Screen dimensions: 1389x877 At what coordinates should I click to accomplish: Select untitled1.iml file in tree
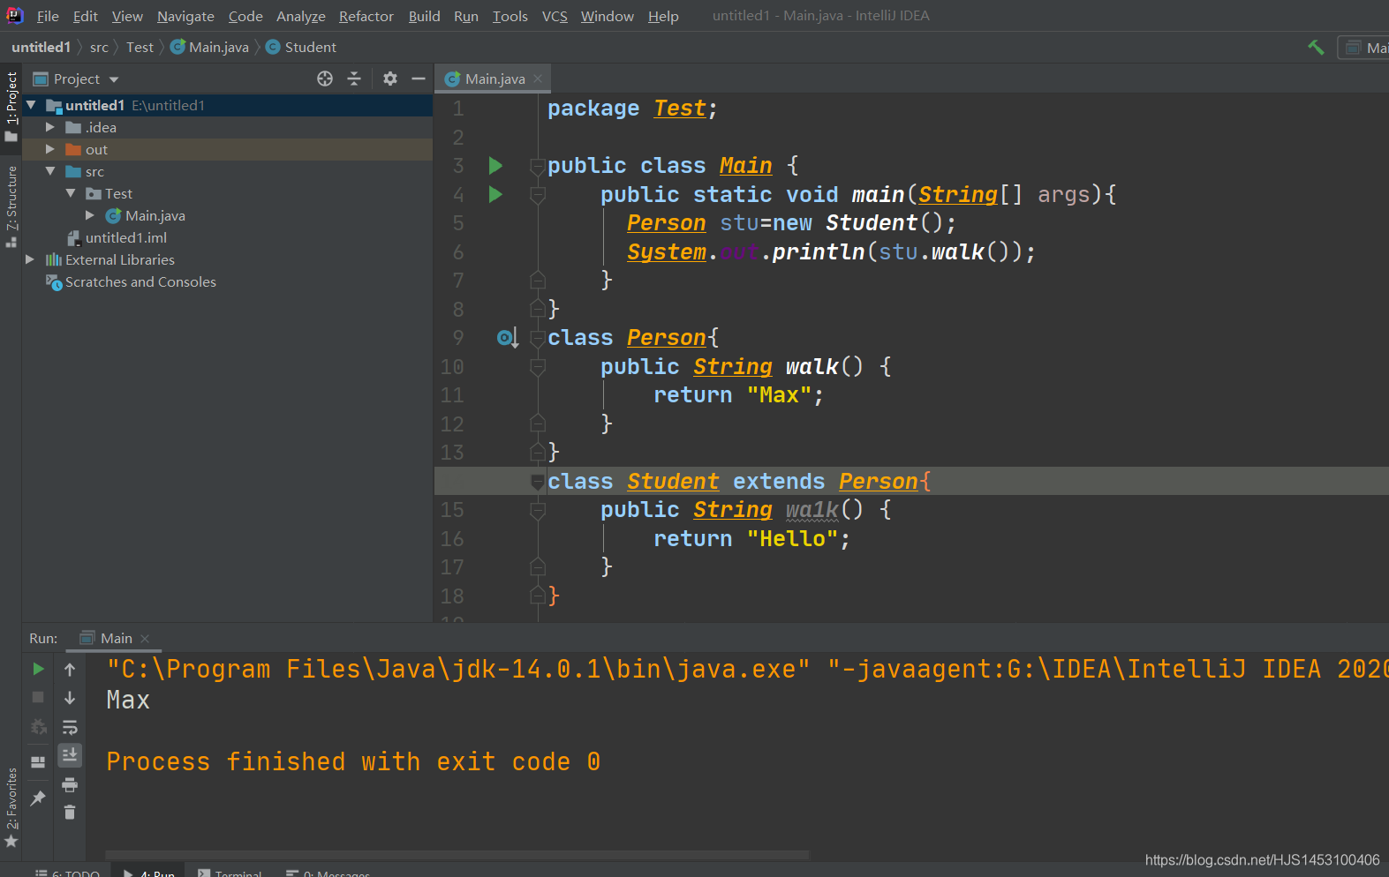point(117,237)
